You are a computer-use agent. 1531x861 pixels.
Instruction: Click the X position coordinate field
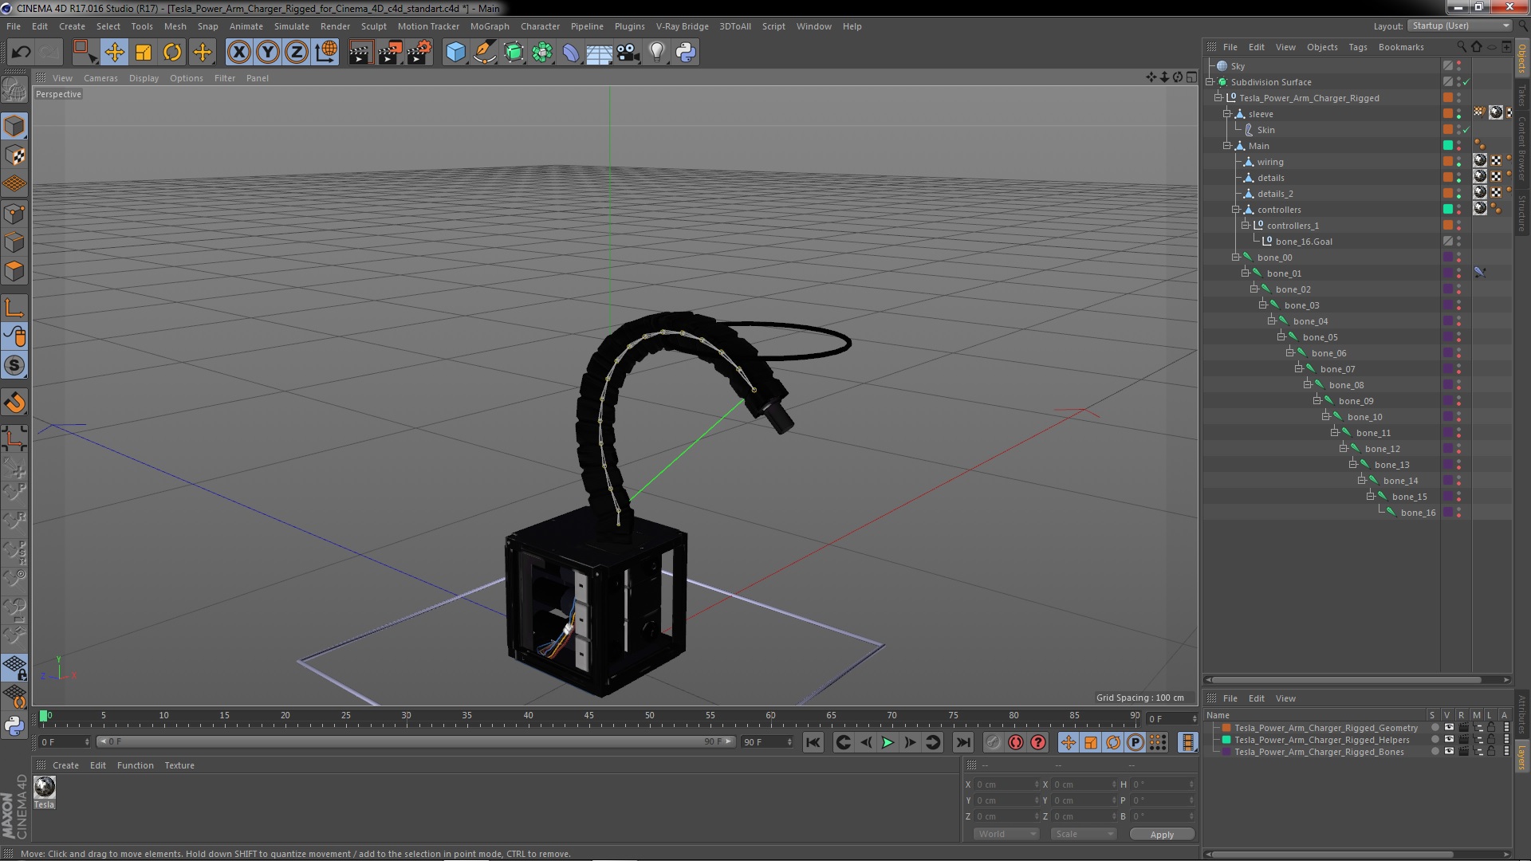pyautogui.click(x=1007, y=784)
